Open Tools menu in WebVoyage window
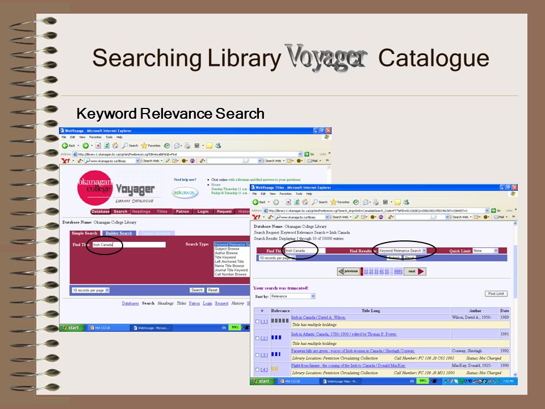545x409 pixels. click(109, 137)
